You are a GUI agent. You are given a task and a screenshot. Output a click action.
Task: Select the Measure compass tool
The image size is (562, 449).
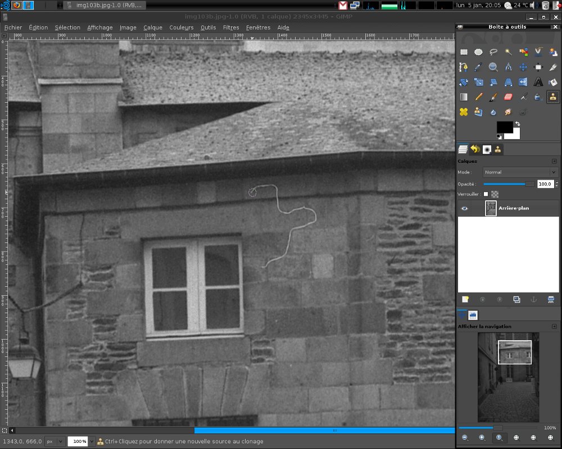point(508,67)
